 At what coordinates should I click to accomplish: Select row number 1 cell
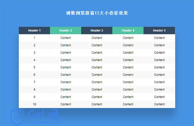[x=34, y=38]
